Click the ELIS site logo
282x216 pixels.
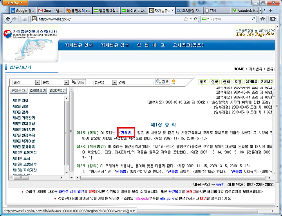click(x=30, y=34)
